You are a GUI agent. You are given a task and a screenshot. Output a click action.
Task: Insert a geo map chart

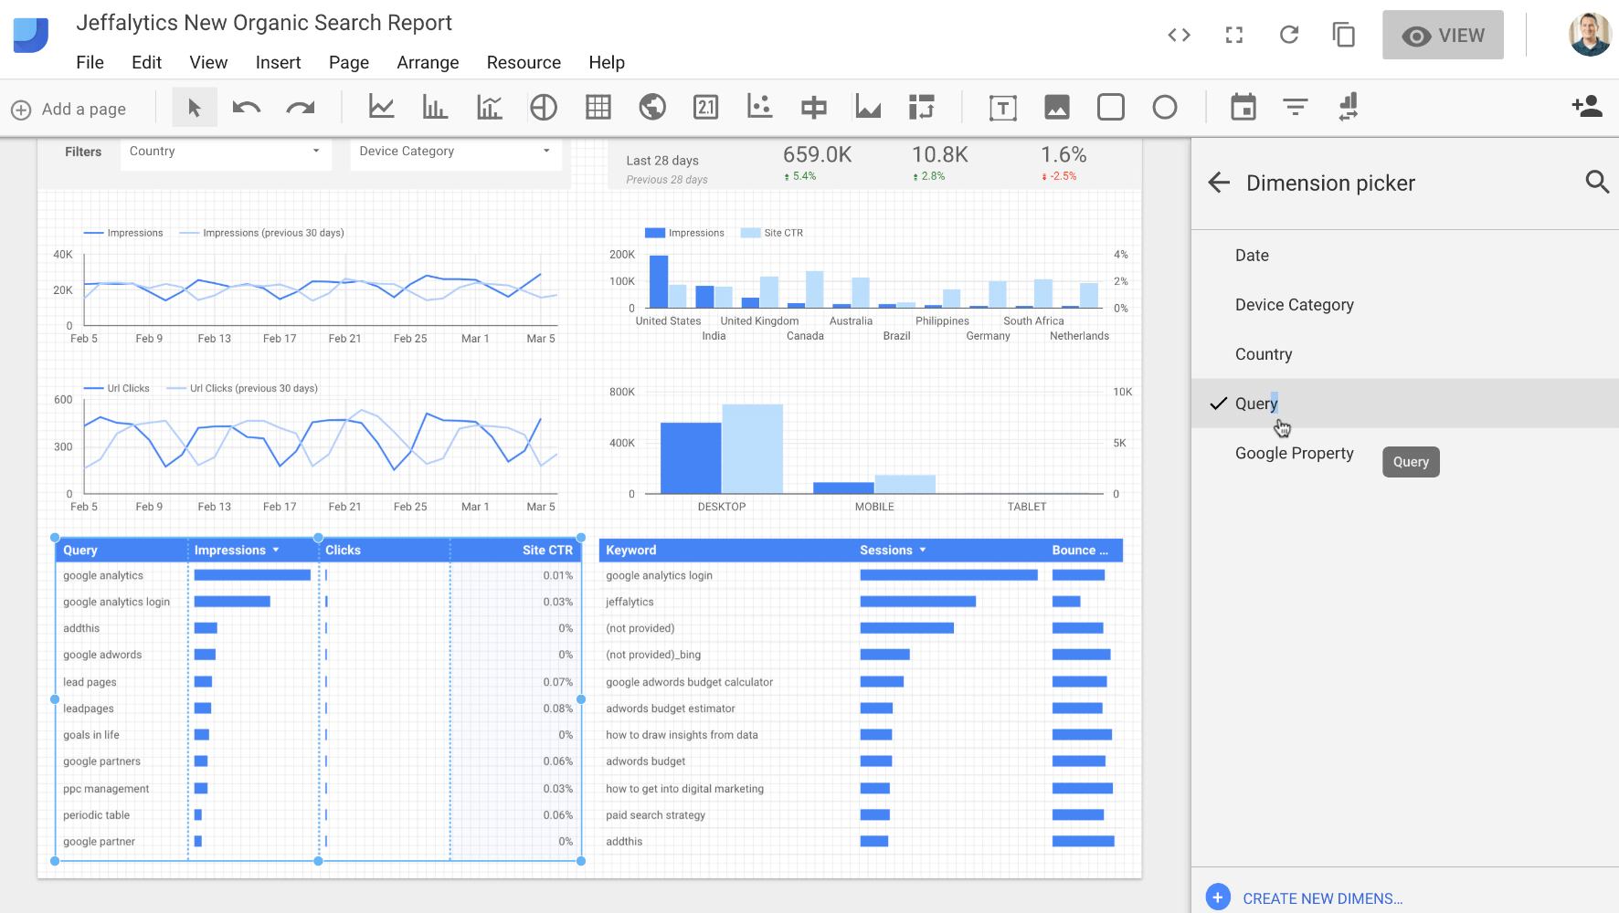coord(652,107)
